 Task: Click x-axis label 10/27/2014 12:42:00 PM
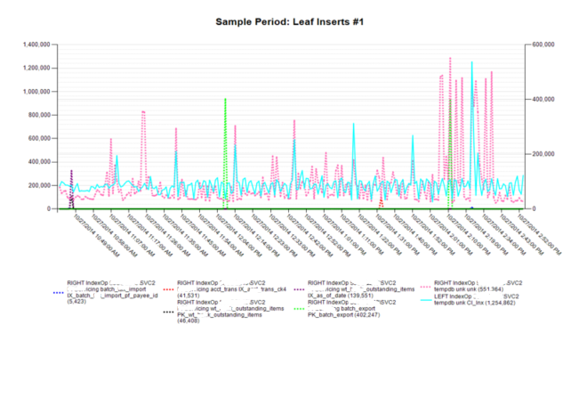[x=310, y=234]
